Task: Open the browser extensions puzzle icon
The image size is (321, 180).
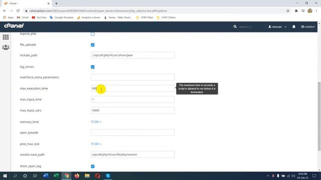Action: coord(296,11)
